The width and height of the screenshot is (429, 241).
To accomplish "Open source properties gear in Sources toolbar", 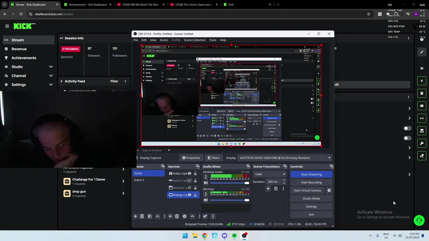I will coord(184,216).
